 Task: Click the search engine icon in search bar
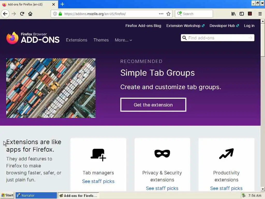coord(179,13)
